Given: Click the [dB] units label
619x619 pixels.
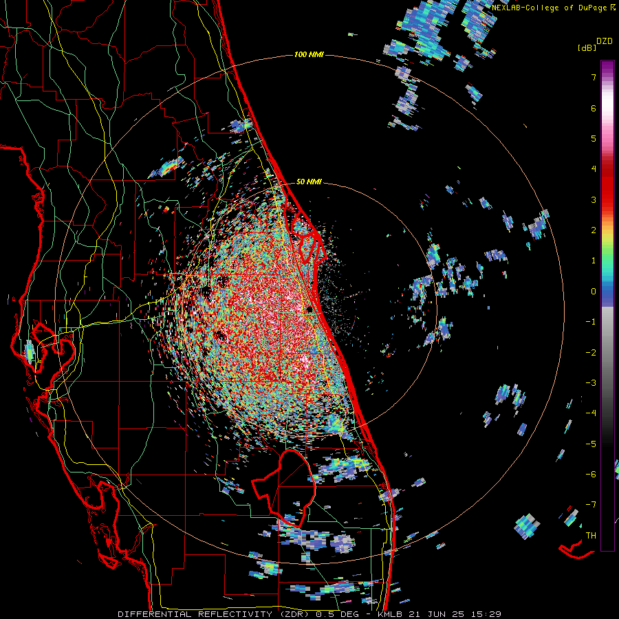Looking at the screenshot, I should (x=587, y=47).
